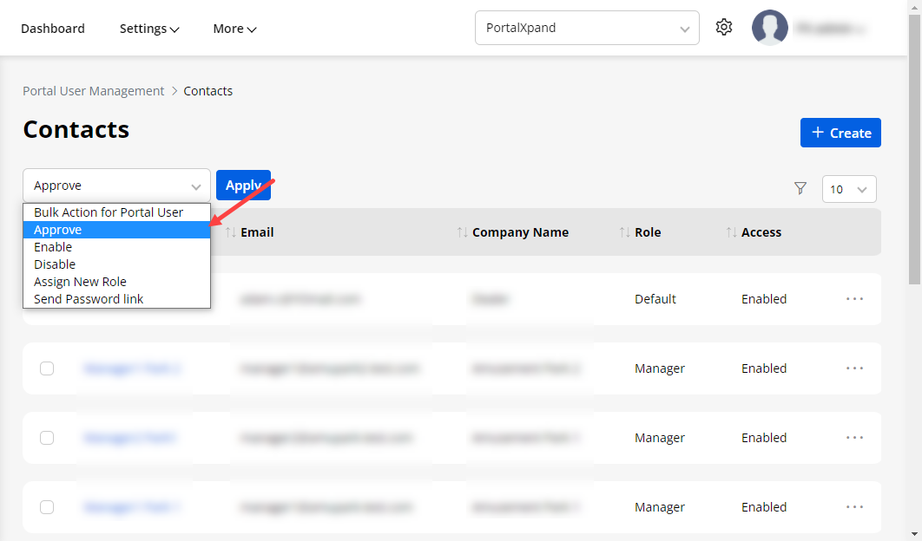Go to Portal User Management breadcrumb
Image resolution: width=922 pixels, height=541 pixels.
click(x=93, y=91)
